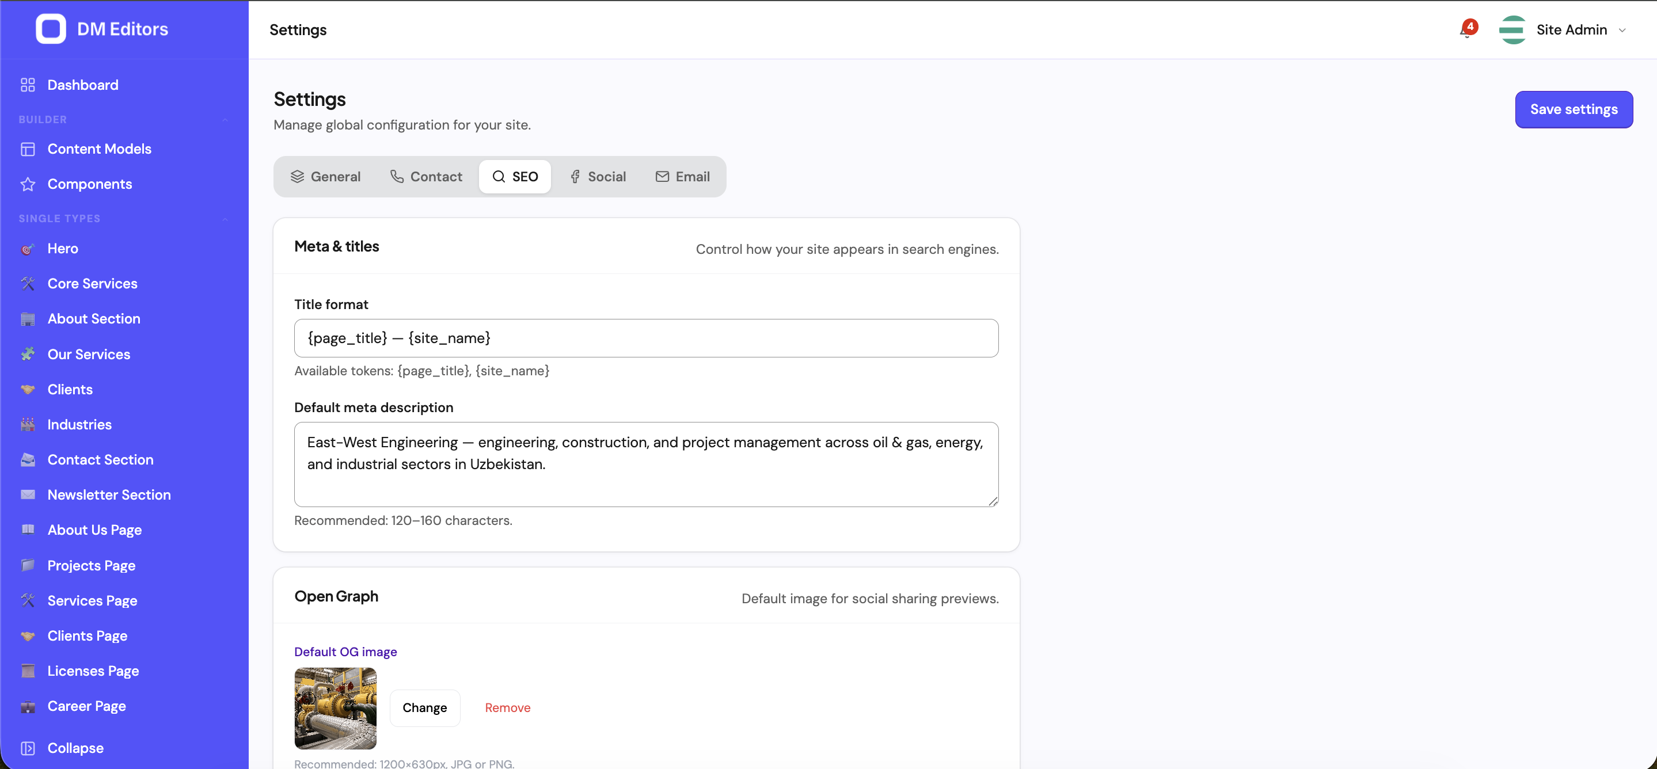Click the Collapse sidebar label
This screenshot has height=769, width=1657.
click(75, 748)
